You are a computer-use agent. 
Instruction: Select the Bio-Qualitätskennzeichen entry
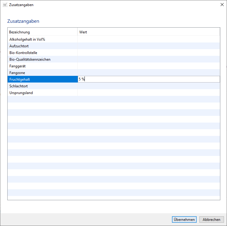(x=30, y=59)
